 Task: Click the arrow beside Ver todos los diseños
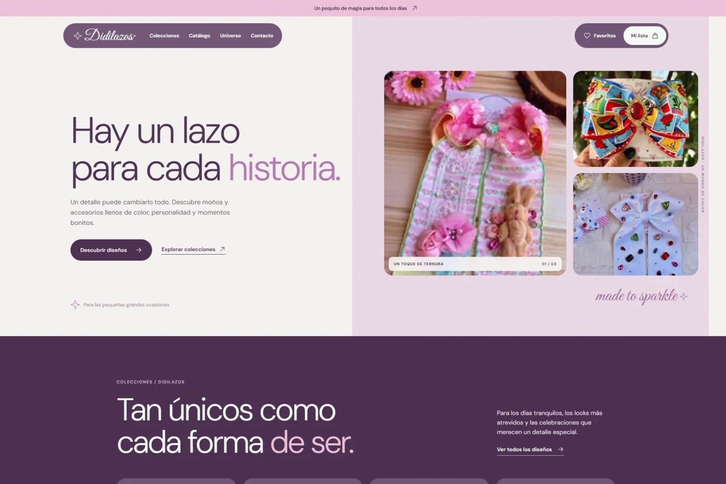tap(560, 449)
